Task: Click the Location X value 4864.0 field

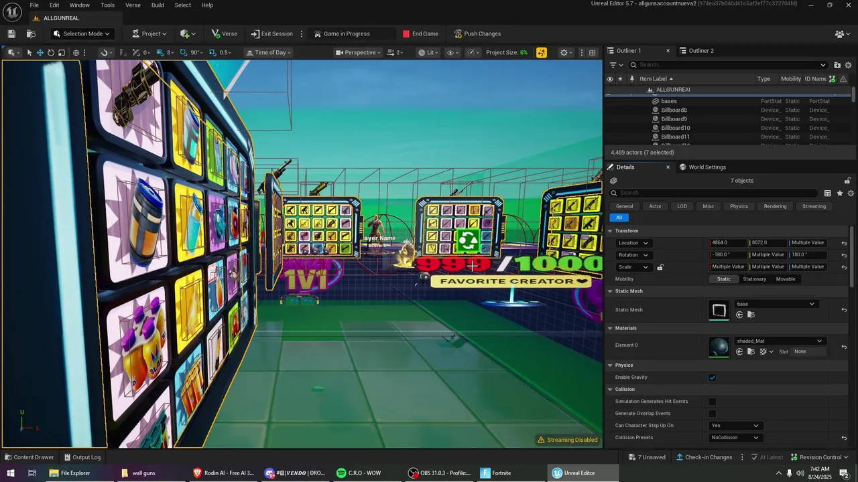Action: click(x=729, y=243)
